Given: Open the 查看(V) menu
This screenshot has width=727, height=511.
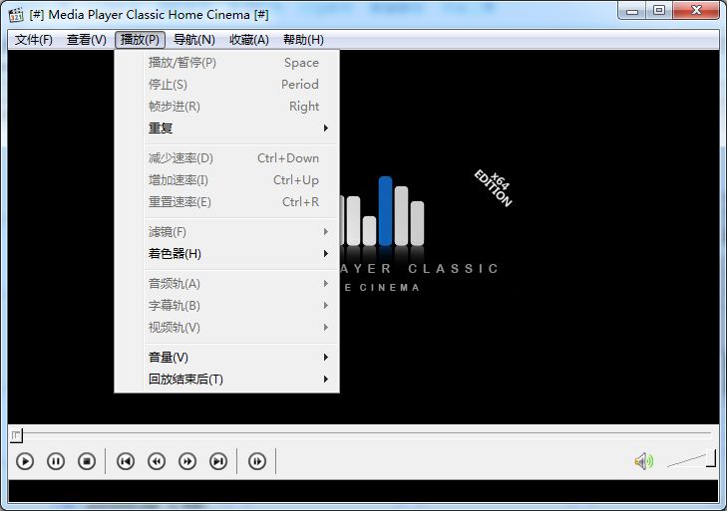Looking at the screenshot, I should 86,40.
